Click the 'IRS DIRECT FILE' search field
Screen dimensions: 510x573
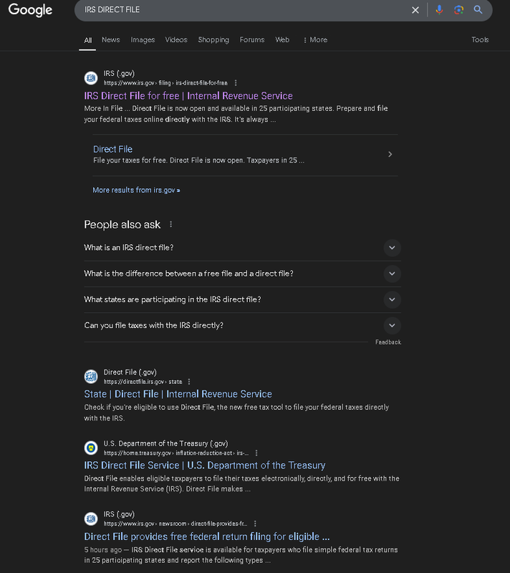pos(241,10)
